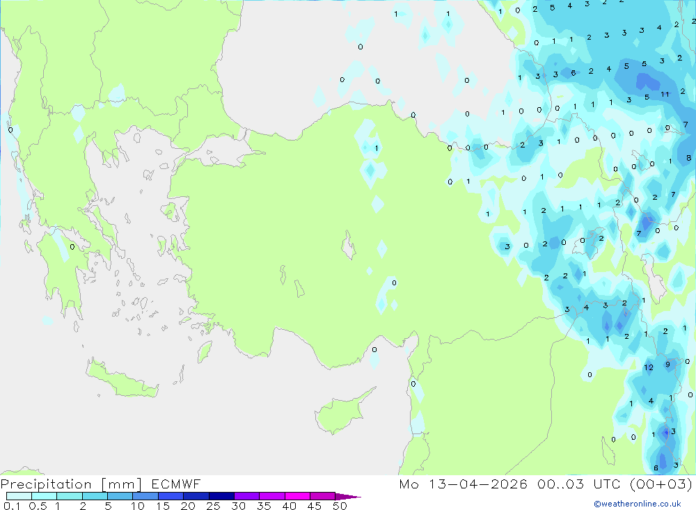Screen dimensions: 696x510
Task: Click the 1–2 mm legend color box
Action: (70, 496)
